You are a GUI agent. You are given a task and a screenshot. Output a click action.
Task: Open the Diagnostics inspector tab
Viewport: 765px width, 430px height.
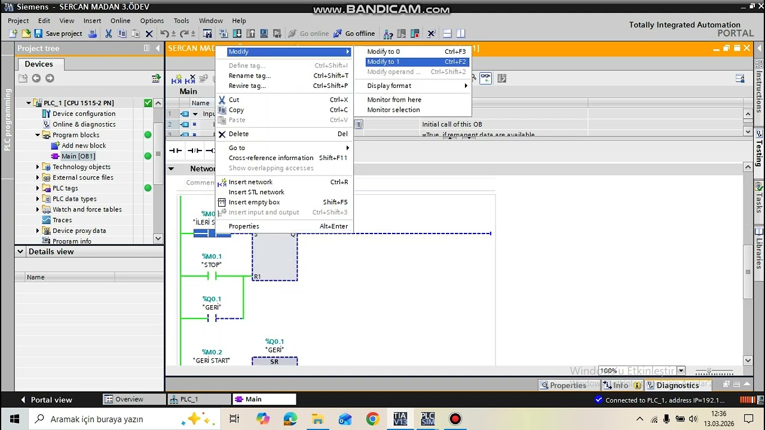click(678, 385)
